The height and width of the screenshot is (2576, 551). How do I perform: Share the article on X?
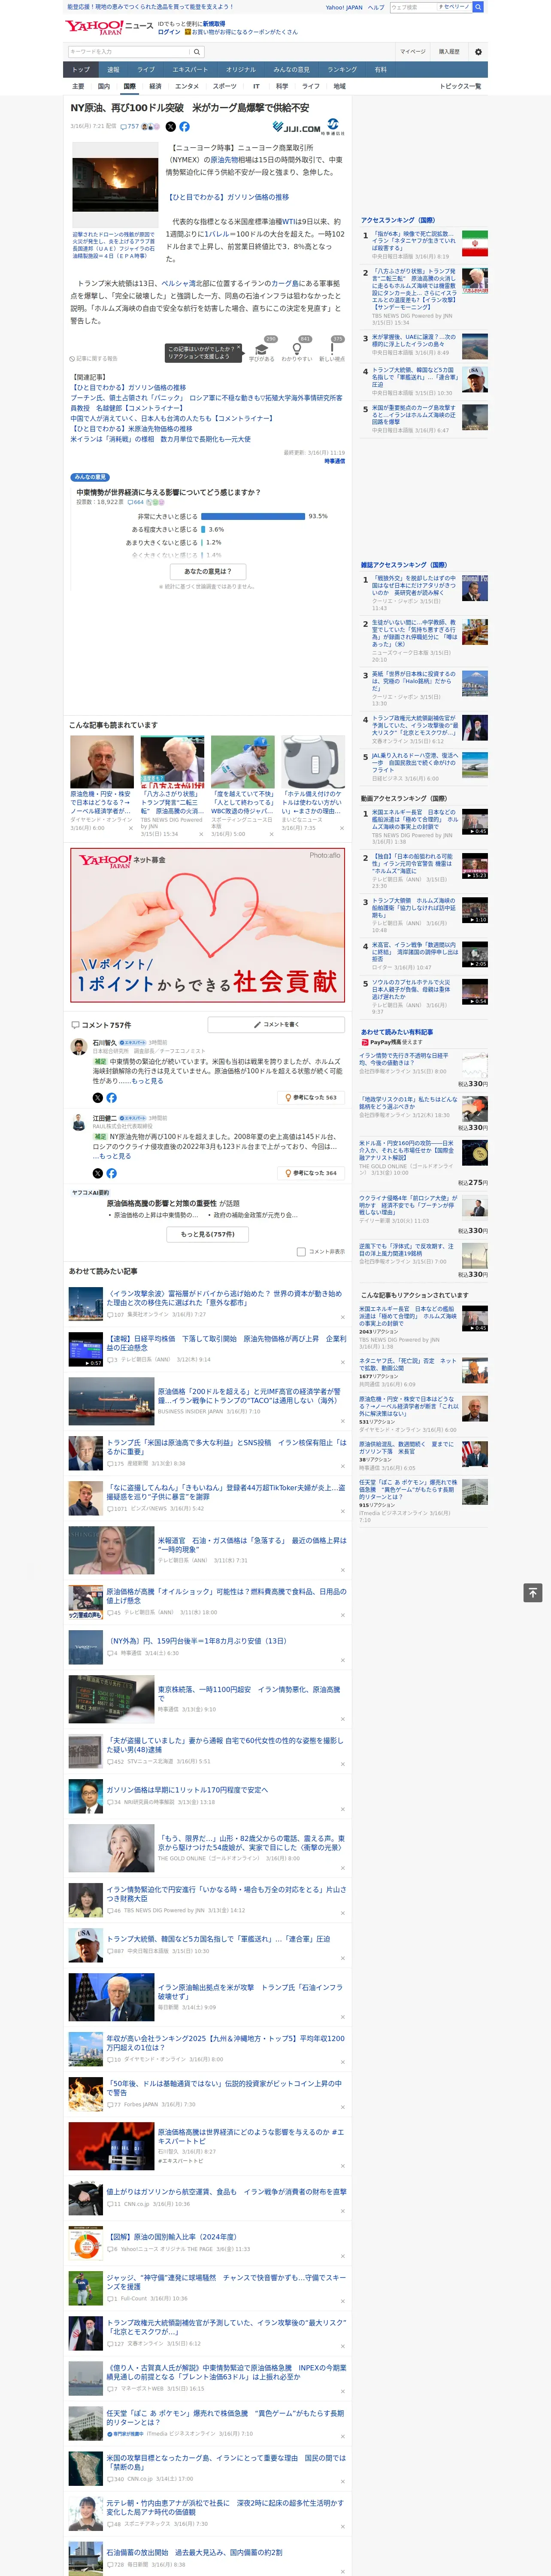coord(170,127)
